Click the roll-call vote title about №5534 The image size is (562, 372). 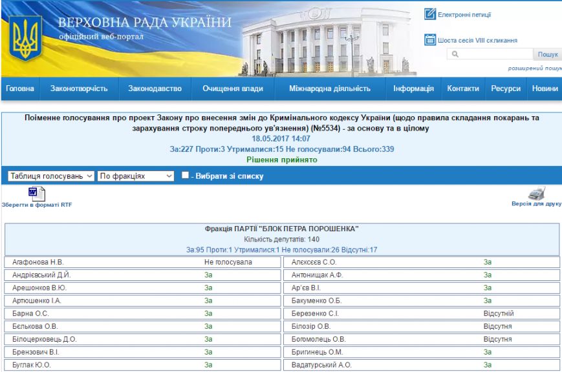[282, 123]
